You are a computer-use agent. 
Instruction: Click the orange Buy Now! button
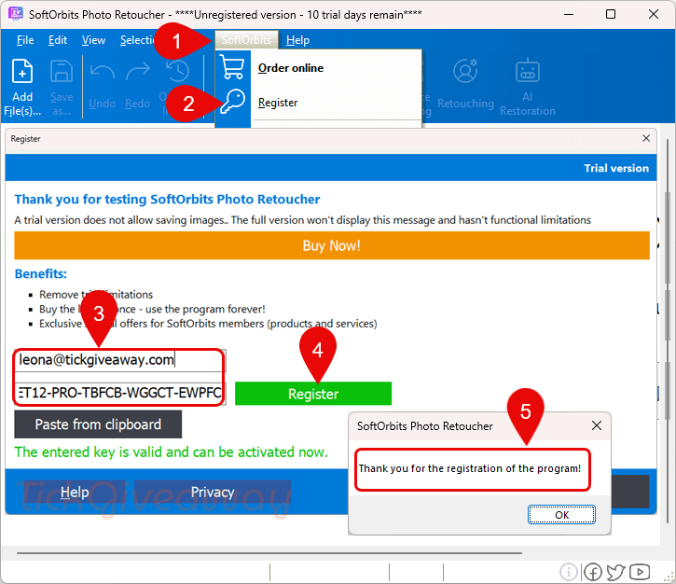(x=332, y=245)
